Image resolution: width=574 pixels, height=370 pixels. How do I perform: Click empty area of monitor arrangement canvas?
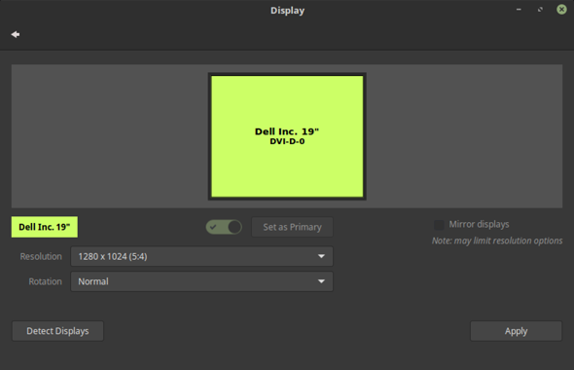click(110, 136)
